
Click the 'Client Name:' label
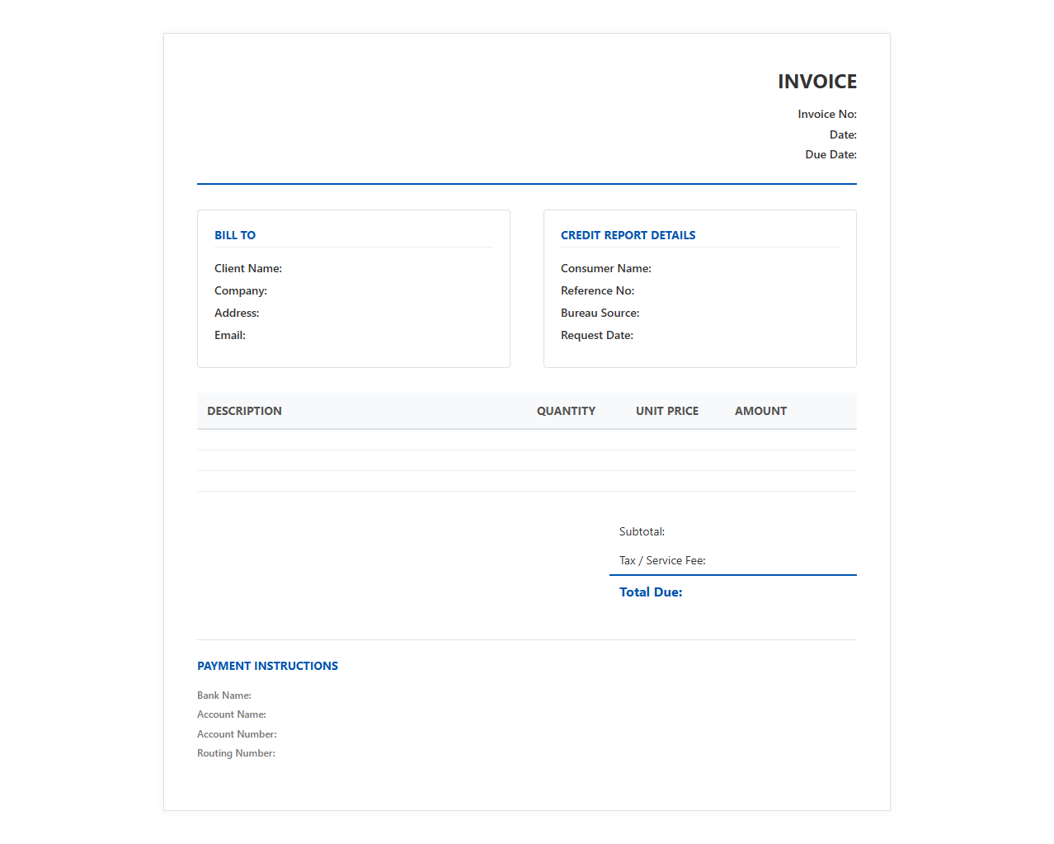tap(248, 269)
